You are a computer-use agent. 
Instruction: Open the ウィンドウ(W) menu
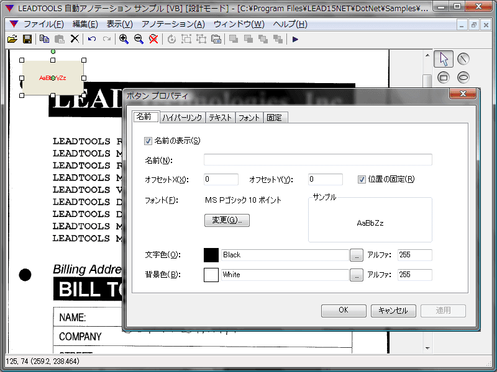[x=239, y=24]
